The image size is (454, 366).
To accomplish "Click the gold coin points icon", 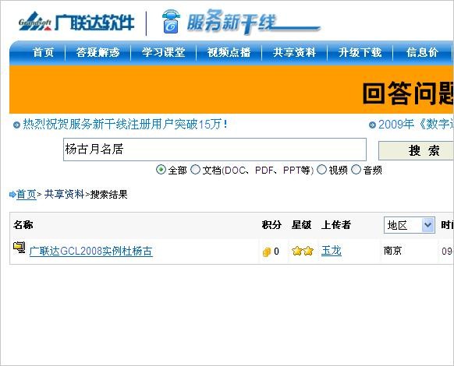I will coord(266,252).
